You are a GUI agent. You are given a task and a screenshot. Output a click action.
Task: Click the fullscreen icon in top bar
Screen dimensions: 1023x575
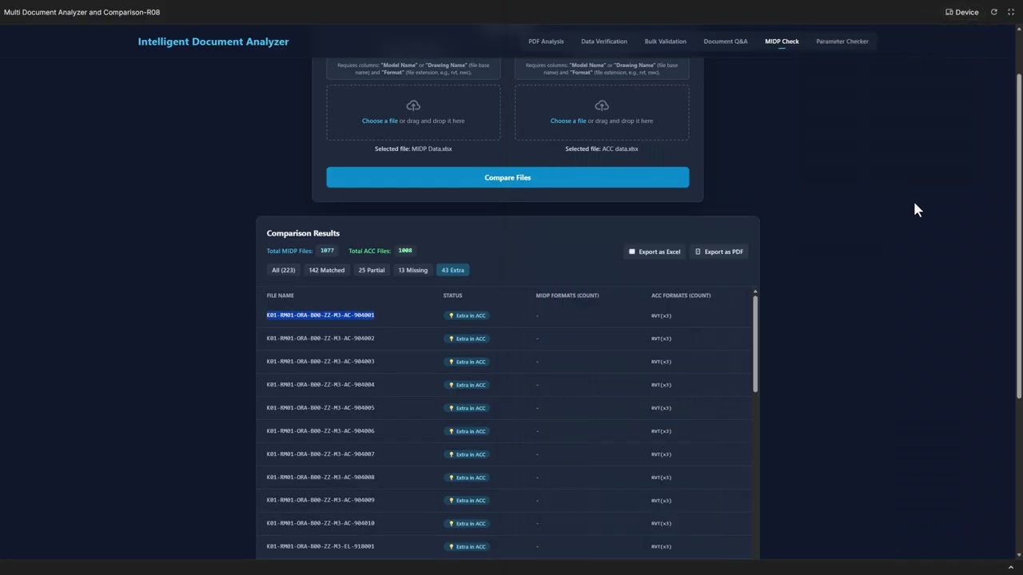(1011, 12)
